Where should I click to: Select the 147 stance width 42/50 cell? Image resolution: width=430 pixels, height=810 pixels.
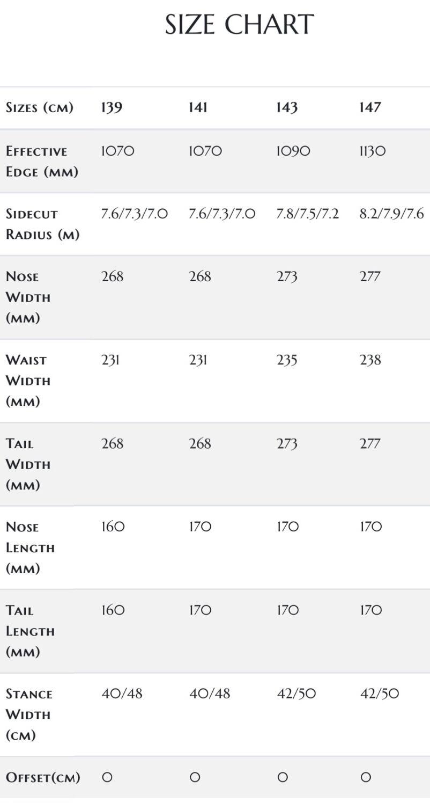(x=380, y=694)
